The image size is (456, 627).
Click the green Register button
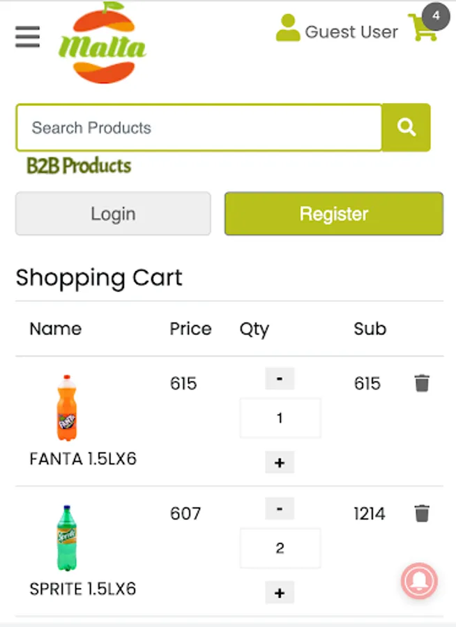333,214
